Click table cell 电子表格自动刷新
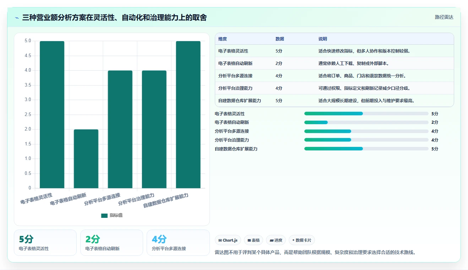The width and height of the screenshot is (468, 270). pyautogui.click(x=235, y=64)
